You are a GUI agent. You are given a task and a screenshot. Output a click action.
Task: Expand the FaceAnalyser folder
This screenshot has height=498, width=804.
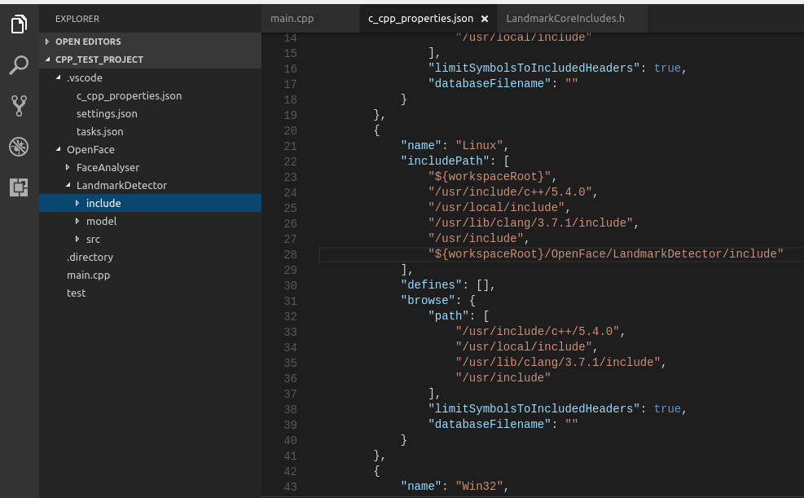click(108, 167)
